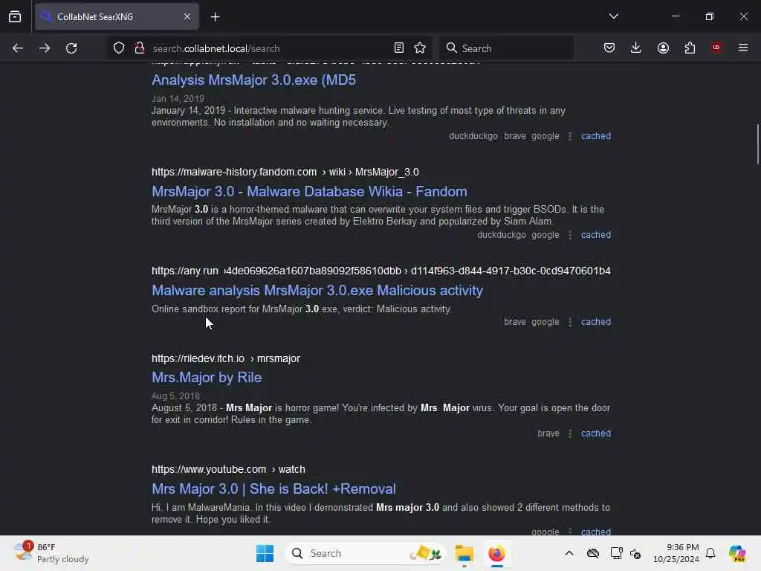Open cached copy of Analysis MrsMajor result
Screen dimensions: 761x571
[595, 136]
